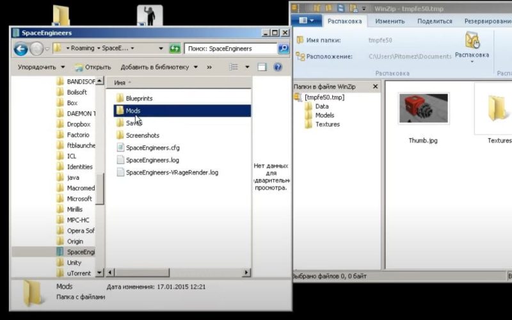The height and width of the screenshot is (320, 512).
Task: Click the WinZip Распаковка (Unzip) ribbon icon
Action: pos(472,42)
